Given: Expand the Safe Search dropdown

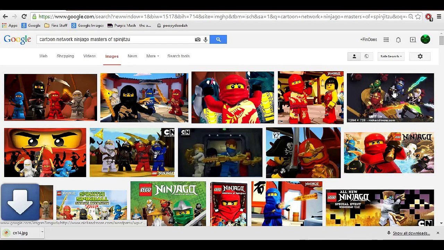Looking at the screenshot, I should coord(391,56).
